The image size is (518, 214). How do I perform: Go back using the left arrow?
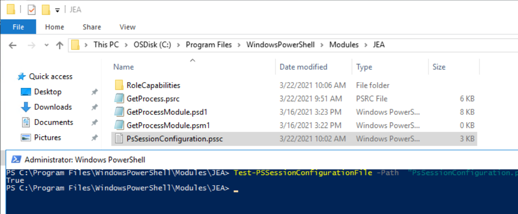coord(12,45)
